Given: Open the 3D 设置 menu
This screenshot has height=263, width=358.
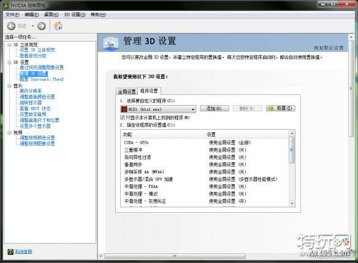Looking at the screenshot, I should pyautogui.click(x=74, y=15).
